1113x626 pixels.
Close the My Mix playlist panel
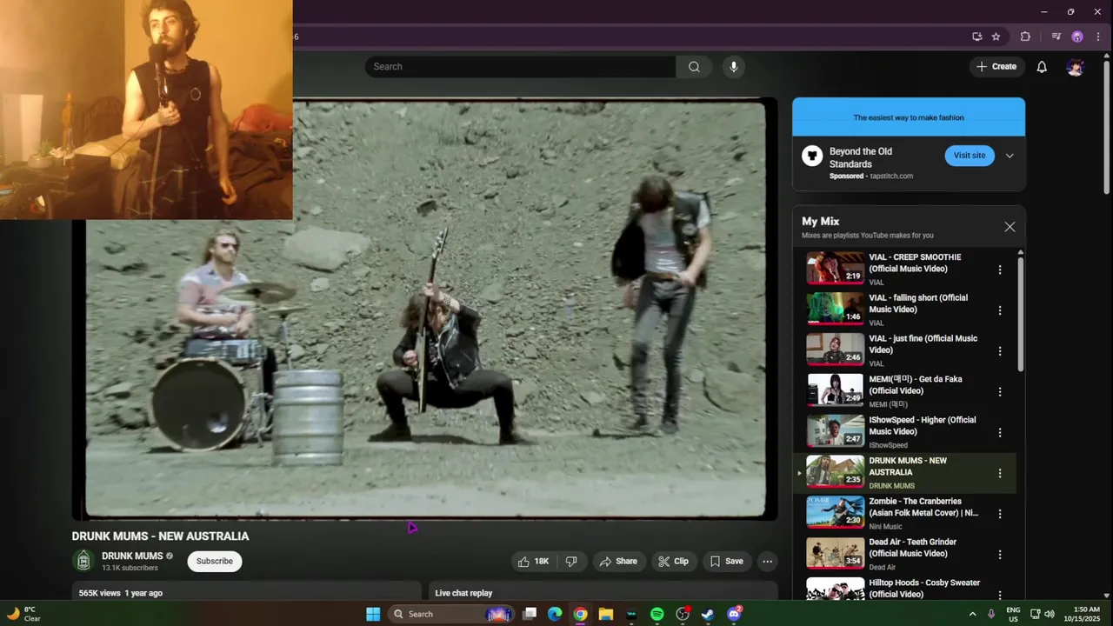coord(1010,227)
